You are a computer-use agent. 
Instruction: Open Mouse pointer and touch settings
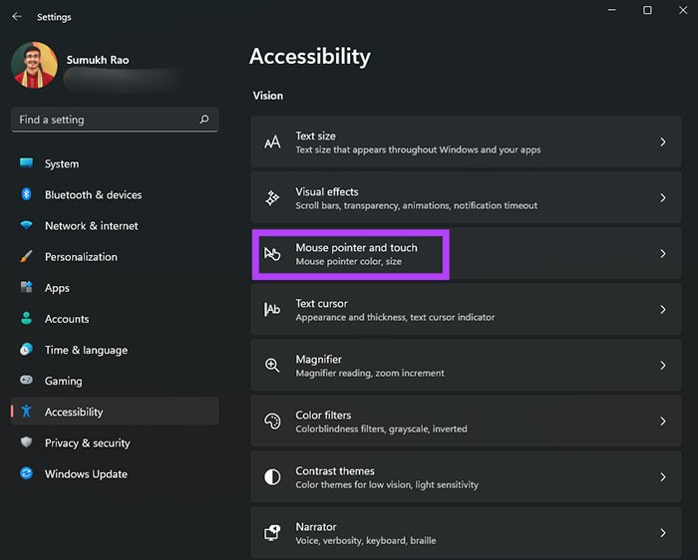point(356,254)
